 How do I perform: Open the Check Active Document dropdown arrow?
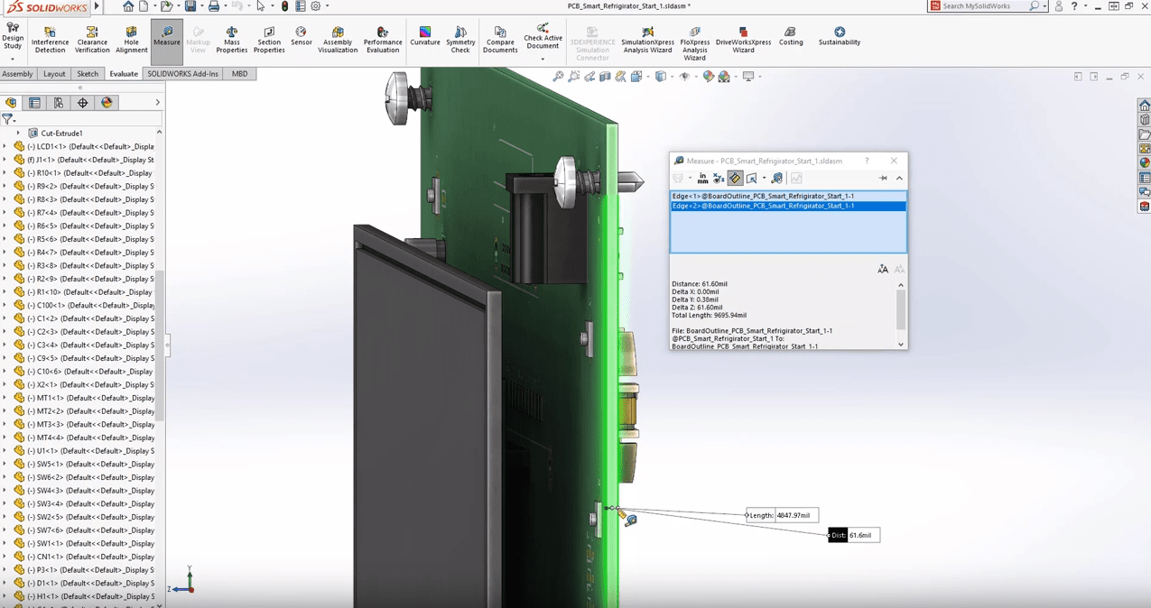[543, 59]
